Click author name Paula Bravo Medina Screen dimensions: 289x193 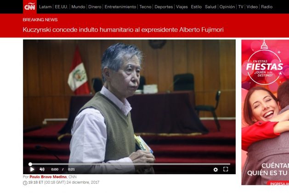[x=48, y=176]
